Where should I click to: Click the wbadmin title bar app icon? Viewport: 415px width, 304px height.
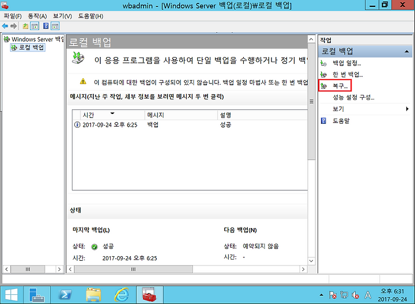click(x=5, y=5)
